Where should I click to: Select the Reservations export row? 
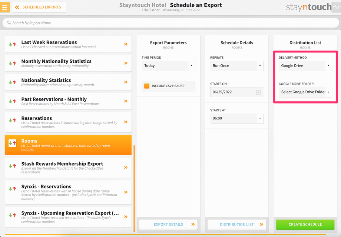tap(68, 122)
